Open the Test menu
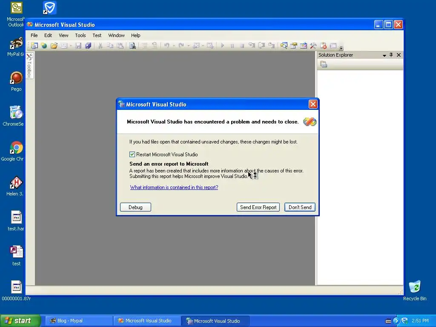 (97, 35)
